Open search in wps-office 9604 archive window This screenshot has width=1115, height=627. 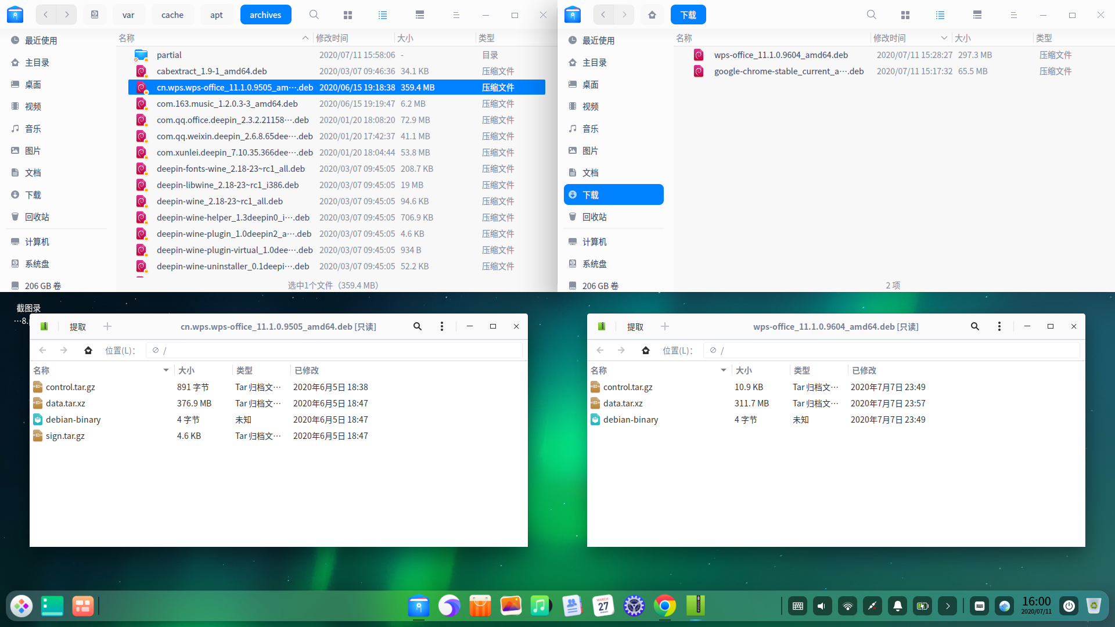coord(975,326)
